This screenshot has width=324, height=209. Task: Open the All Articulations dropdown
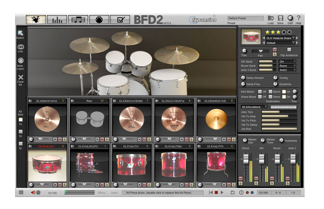click(254, 107)
